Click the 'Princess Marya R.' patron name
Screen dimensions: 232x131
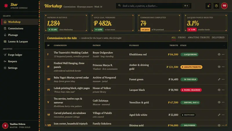pos(103,65)
